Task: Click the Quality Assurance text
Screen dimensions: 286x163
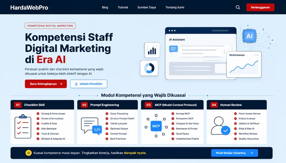Action: click(x=249, y=139)
